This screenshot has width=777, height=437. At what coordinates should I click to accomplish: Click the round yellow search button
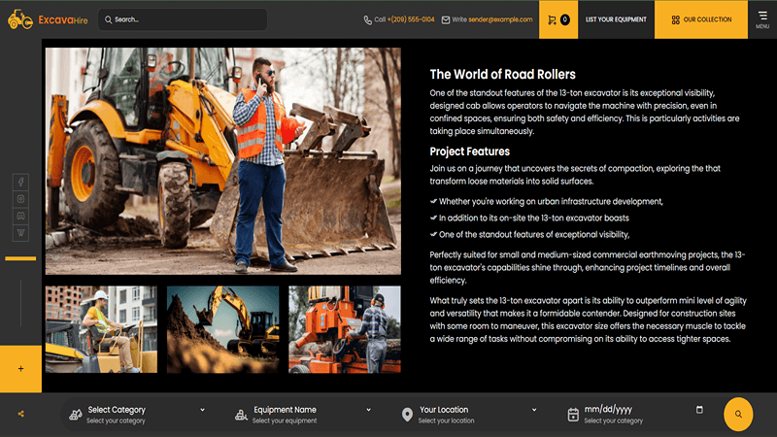[x=738, y=415]
